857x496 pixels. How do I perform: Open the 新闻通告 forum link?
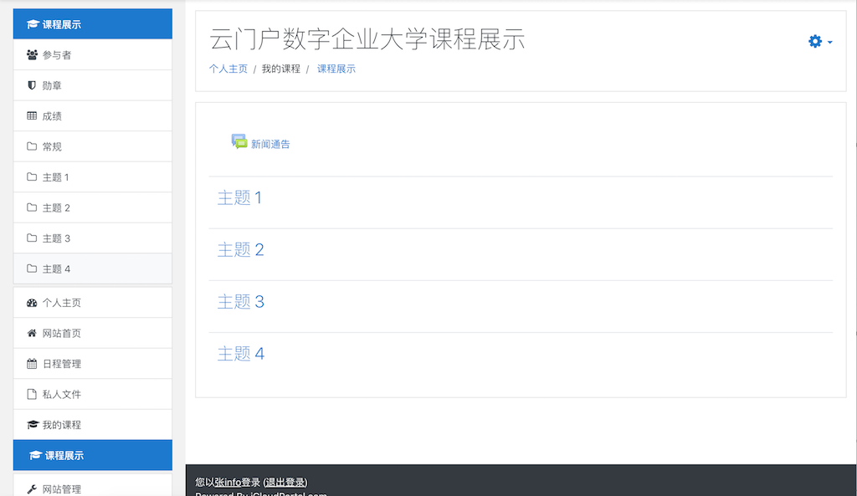[x=270, y=145]
